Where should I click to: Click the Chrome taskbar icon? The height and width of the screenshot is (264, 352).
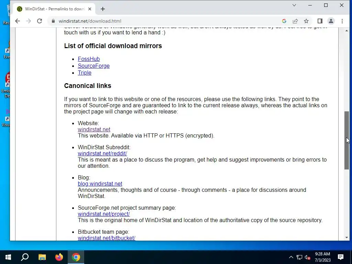[x=76, y=257]
